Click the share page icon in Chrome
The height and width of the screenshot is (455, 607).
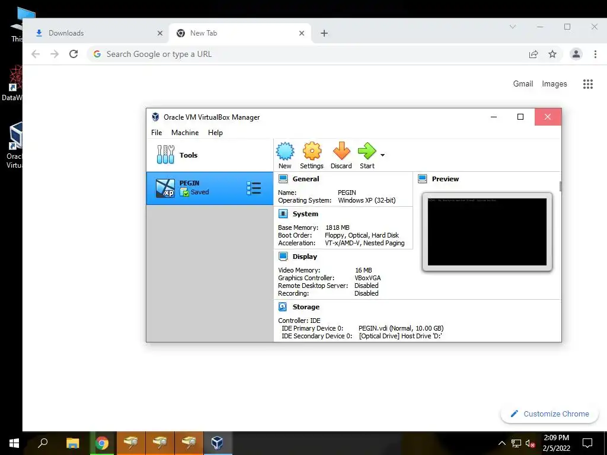533,54
